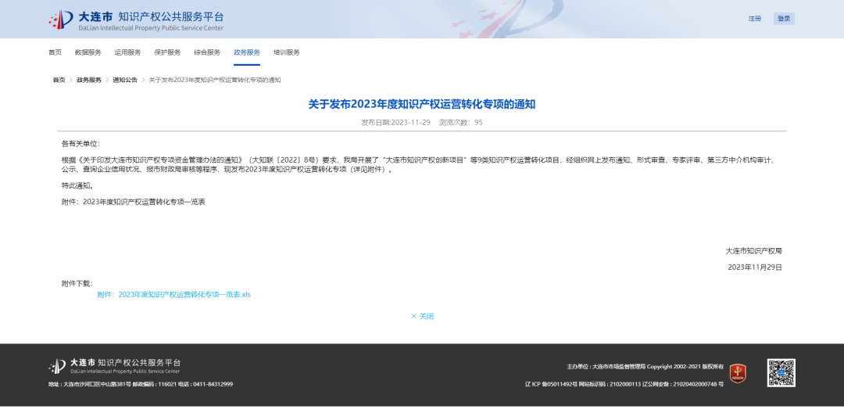Click the Dalian IP platform logo in header
This screenshot has height=413, width=844.
click(x=135, y=20)
